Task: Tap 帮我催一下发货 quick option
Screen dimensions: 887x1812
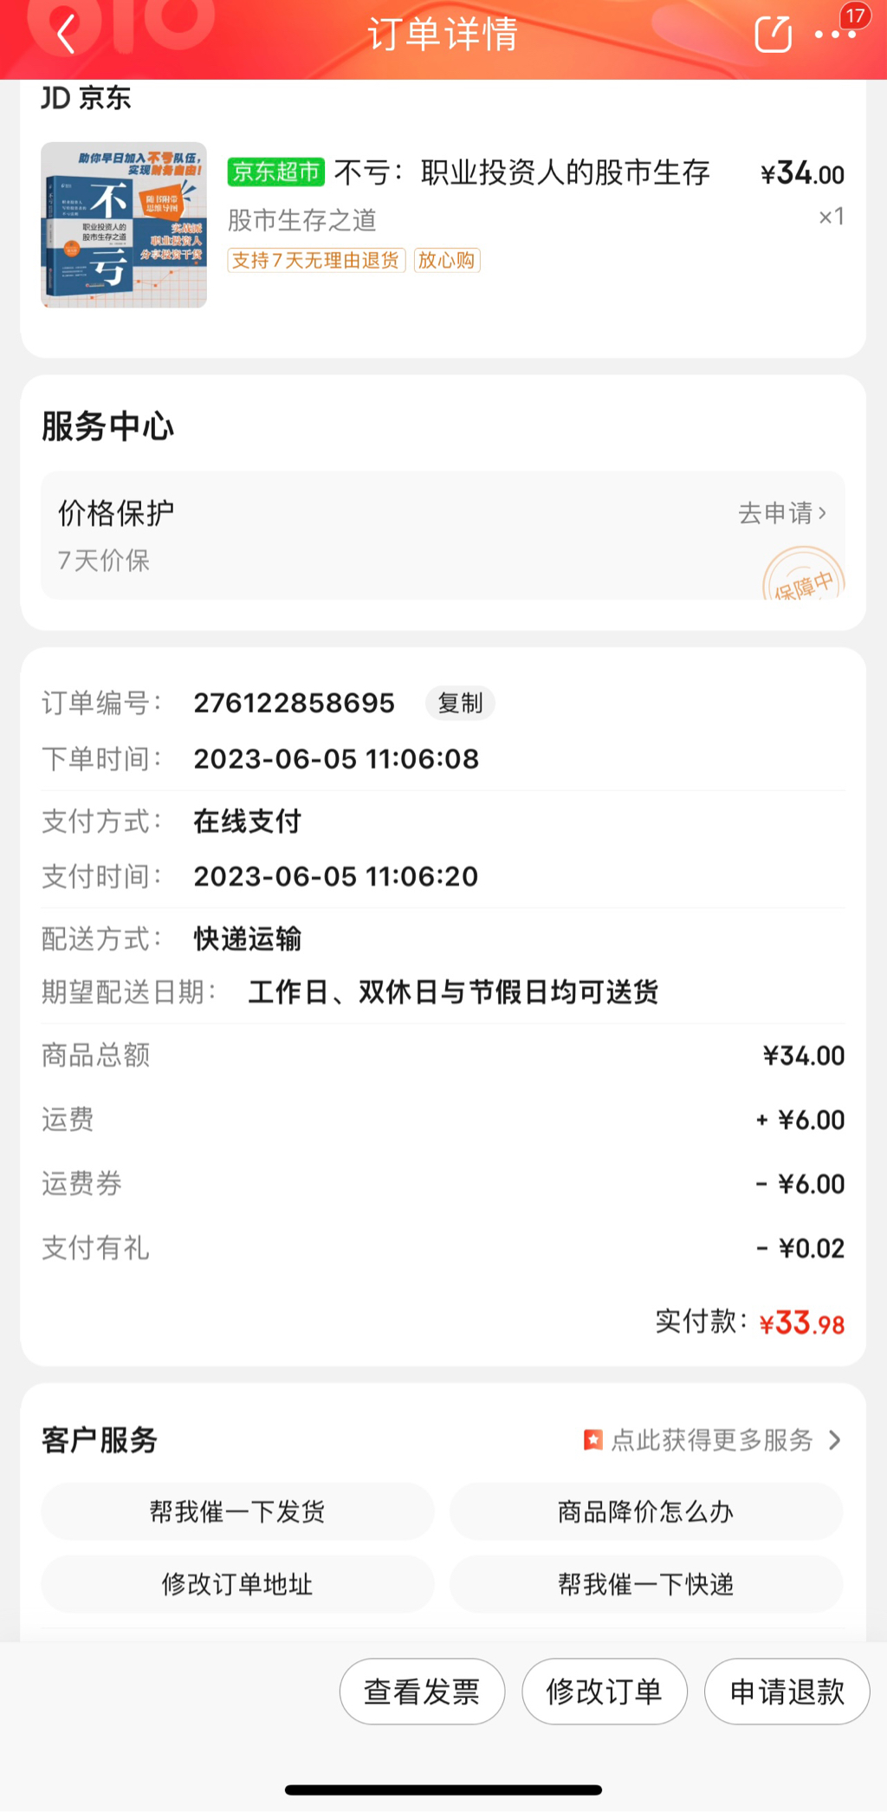Action: (236, 1512)
